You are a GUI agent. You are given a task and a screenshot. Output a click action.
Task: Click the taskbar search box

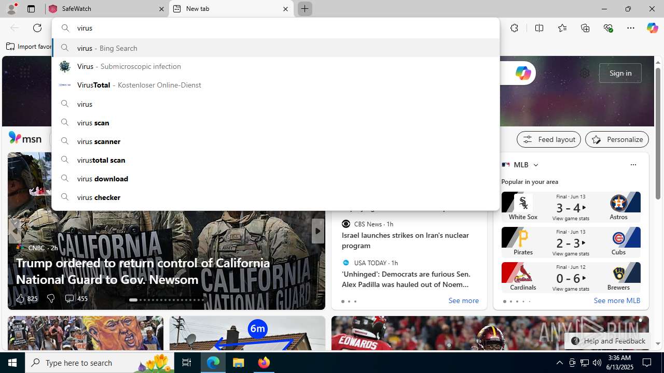(100, 363)
